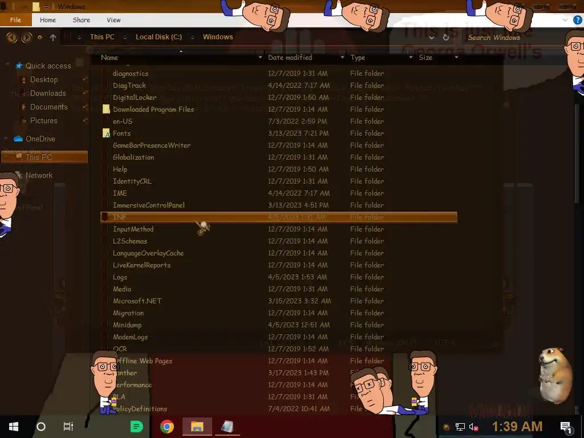Sort by the Name column header
The height and width of the screenshot is (438, 584).
pos(109,58)
